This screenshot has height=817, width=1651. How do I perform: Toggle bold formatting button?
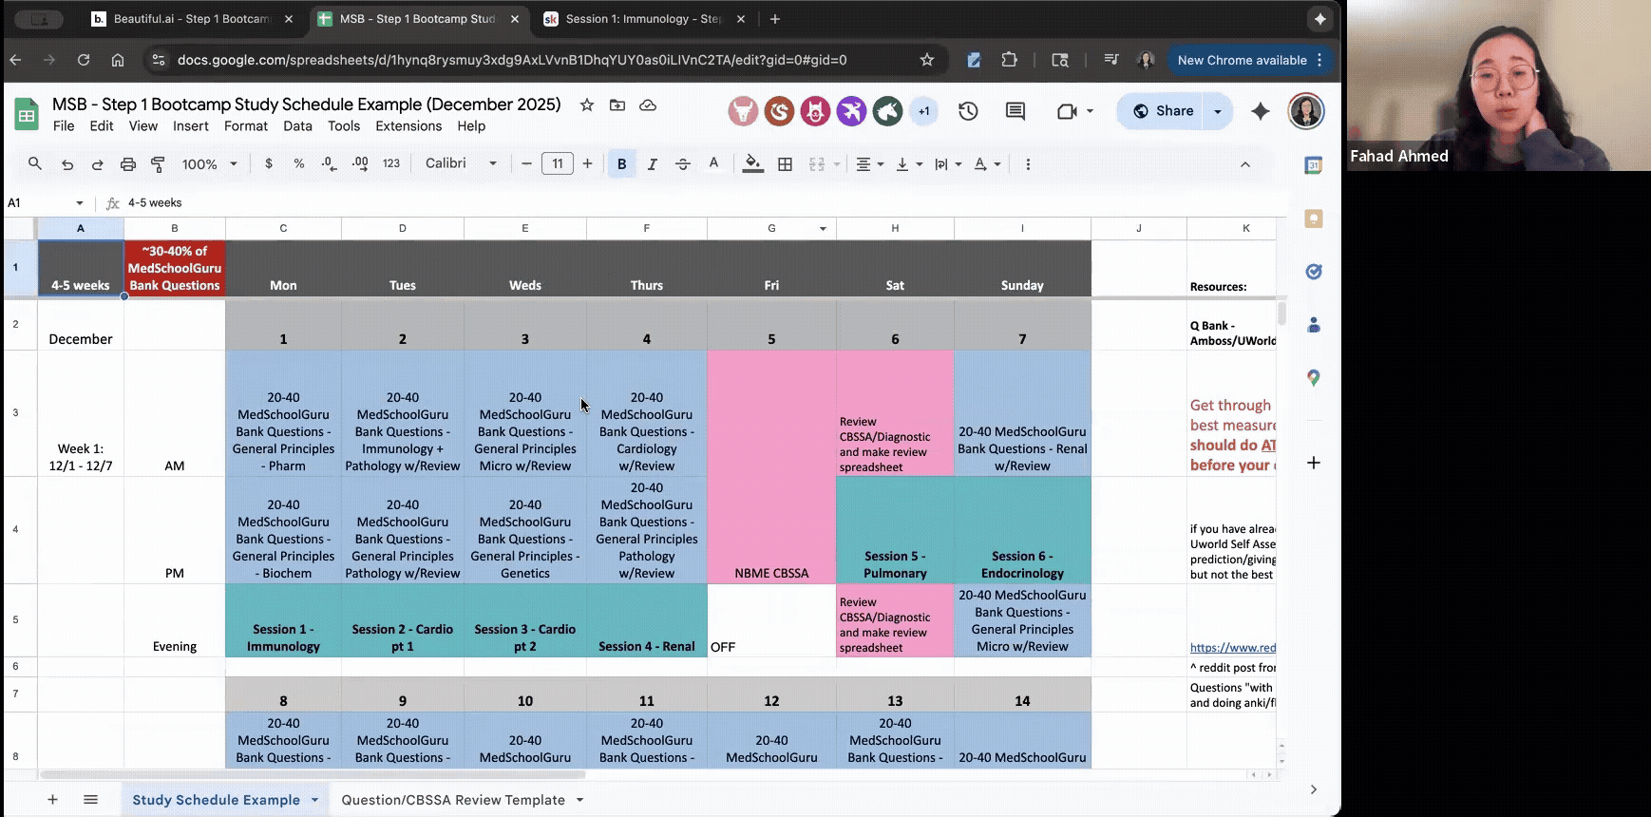(621, 164)
